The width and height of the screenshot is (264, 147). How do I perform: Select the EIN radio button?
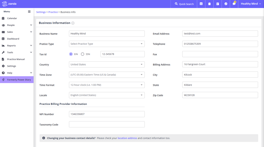tap(71, 54)
